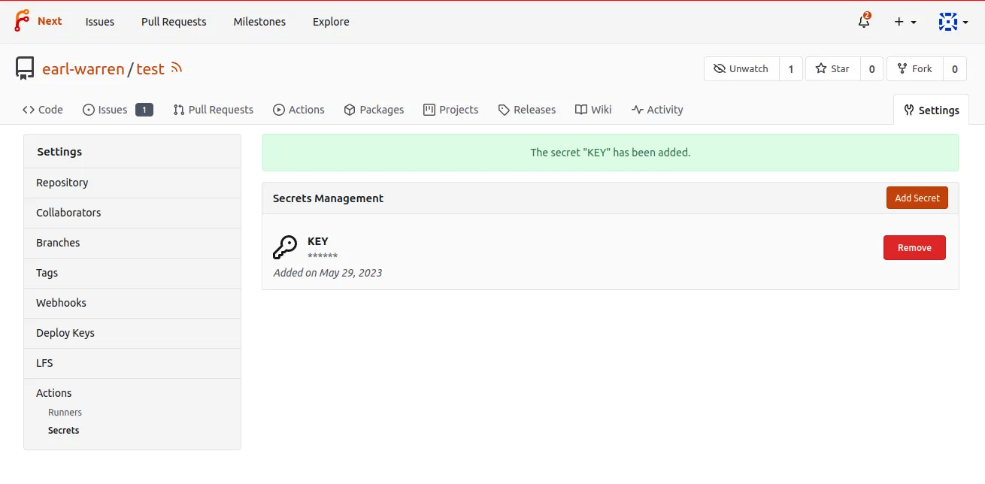
Task: Open Milestones in top navigation
Action: click(x=259, y=22)
